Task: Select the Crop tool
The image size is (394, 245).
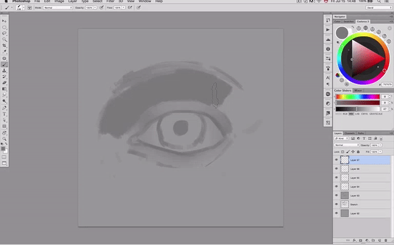Action: (4, 46)
